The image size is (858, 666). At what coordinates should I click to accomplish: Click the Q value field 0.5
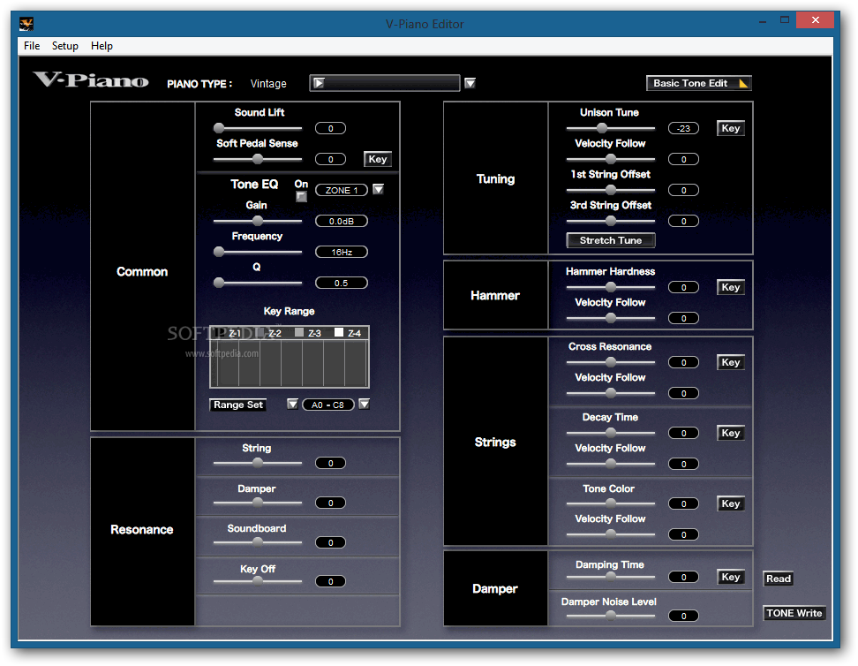[x=342, y=283]
